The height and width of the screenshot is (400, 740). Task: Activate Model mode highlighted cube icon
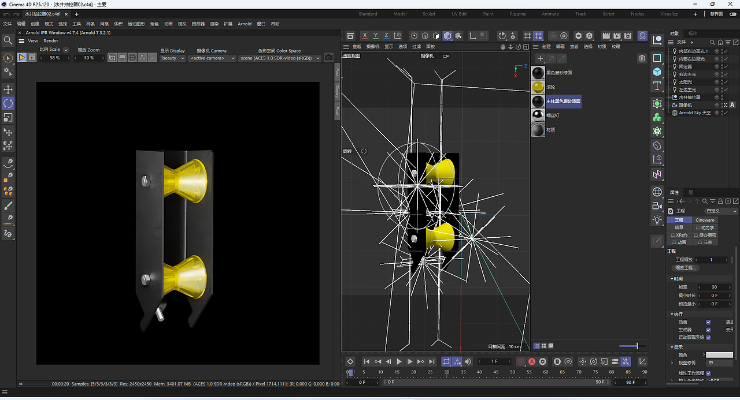click(447, 36)
